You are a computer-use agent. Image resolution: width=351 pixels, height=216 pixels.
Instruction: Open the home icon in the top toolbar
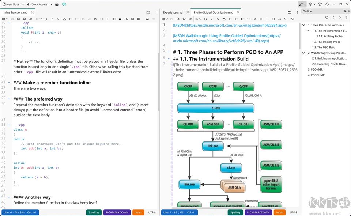tap(57, 4)
